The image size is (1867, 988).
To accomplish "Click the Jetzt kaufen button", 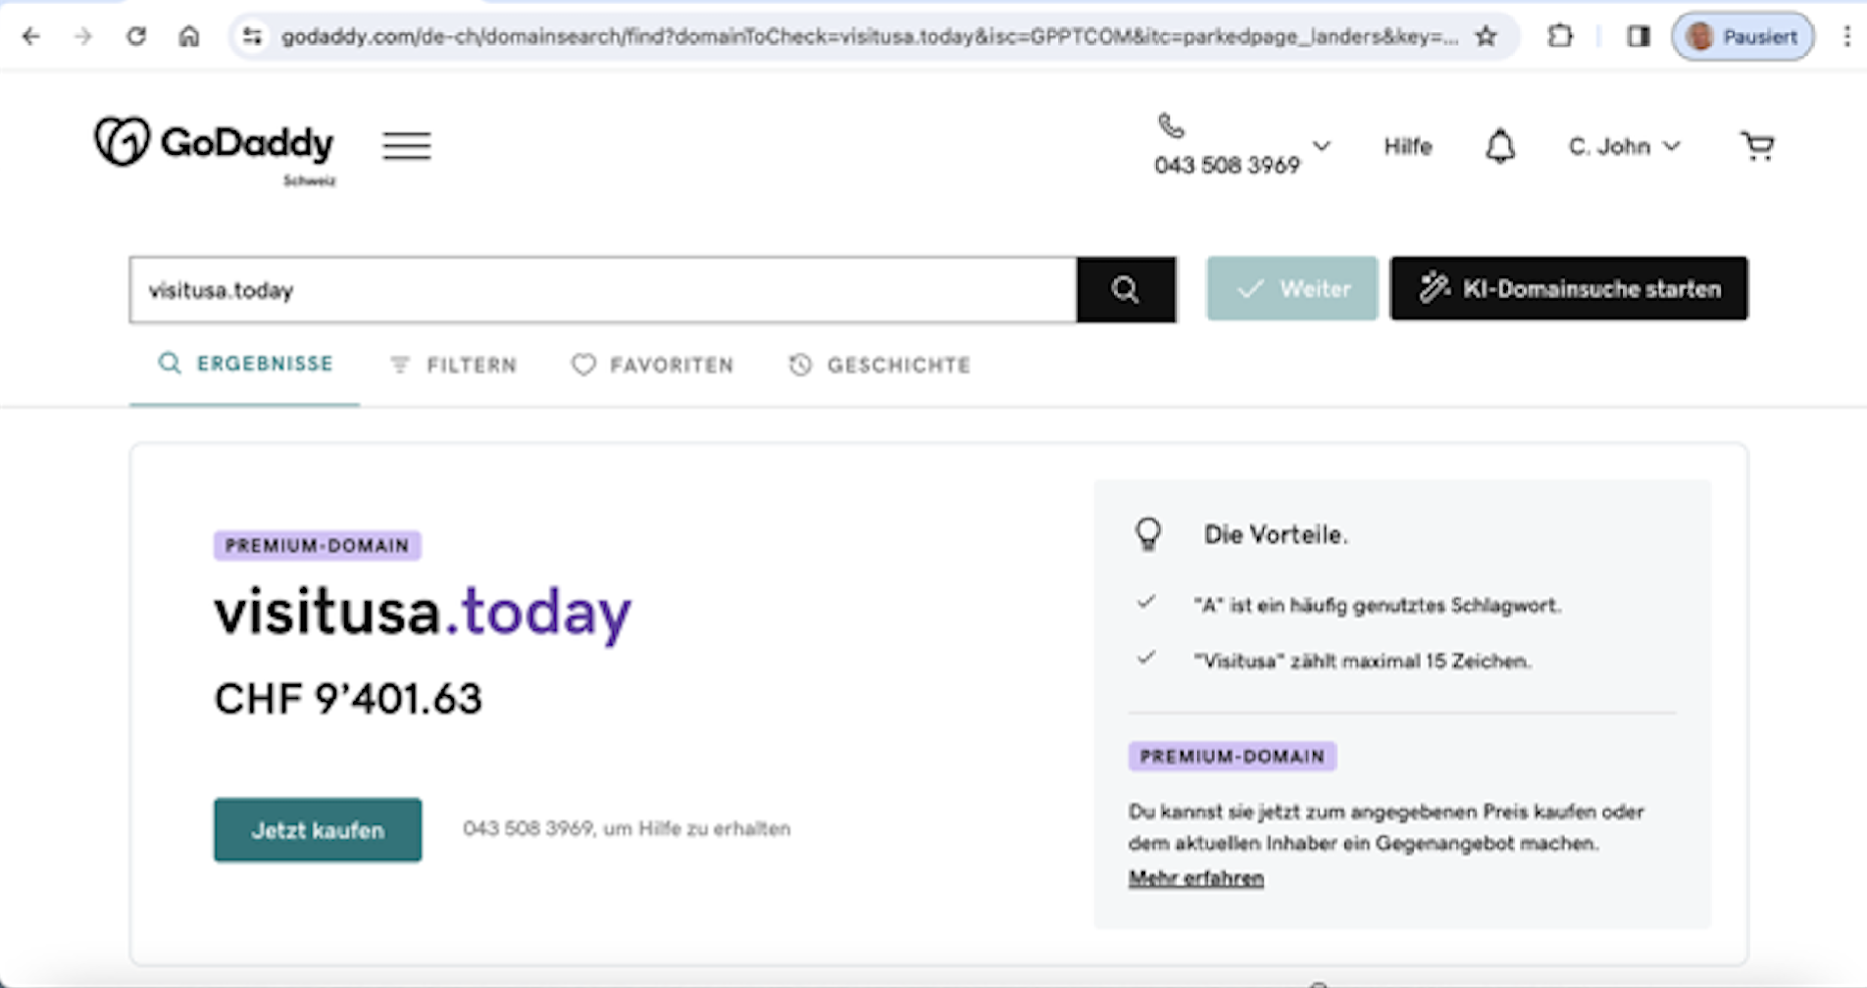I will pos(318,830).
